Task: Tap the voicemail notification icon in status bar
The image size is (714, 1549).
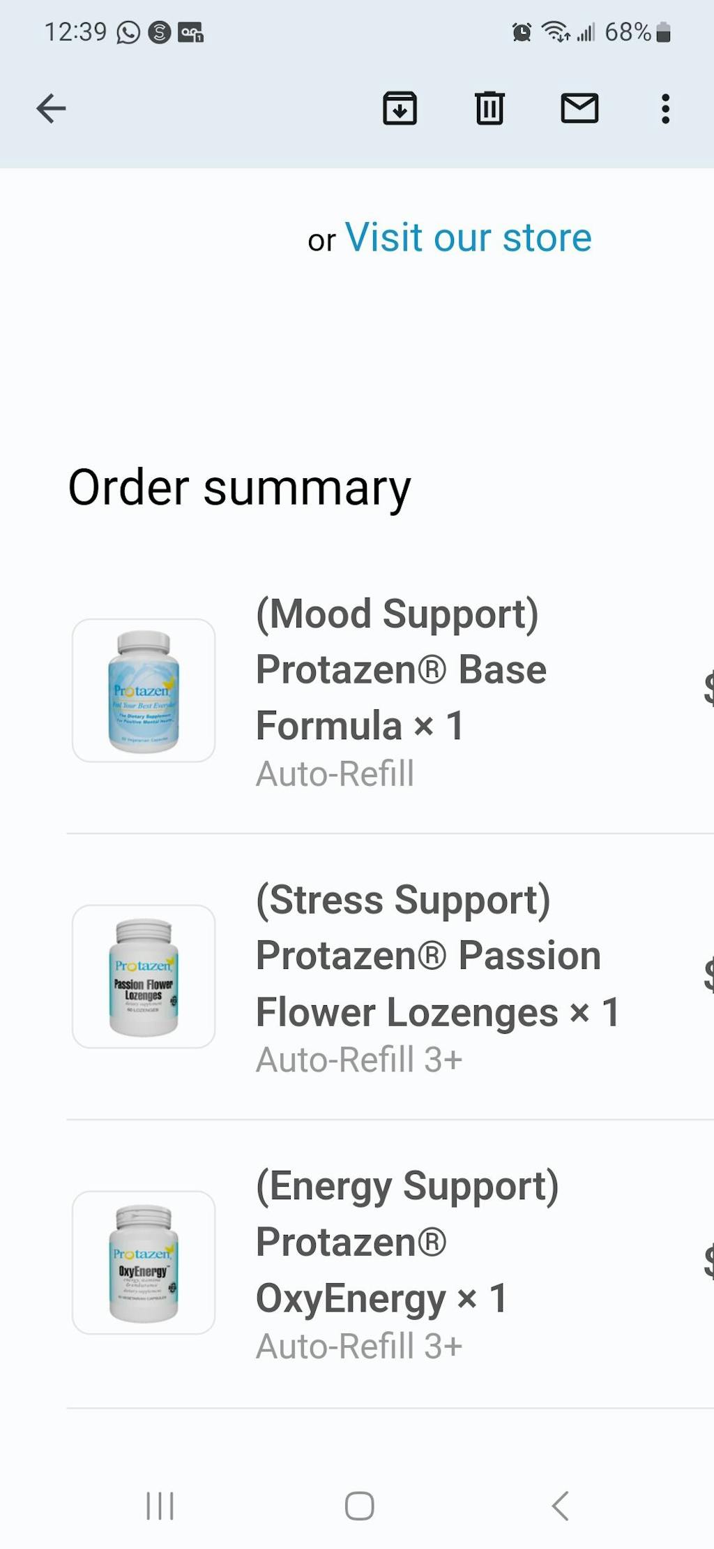Action: [190, 32]
